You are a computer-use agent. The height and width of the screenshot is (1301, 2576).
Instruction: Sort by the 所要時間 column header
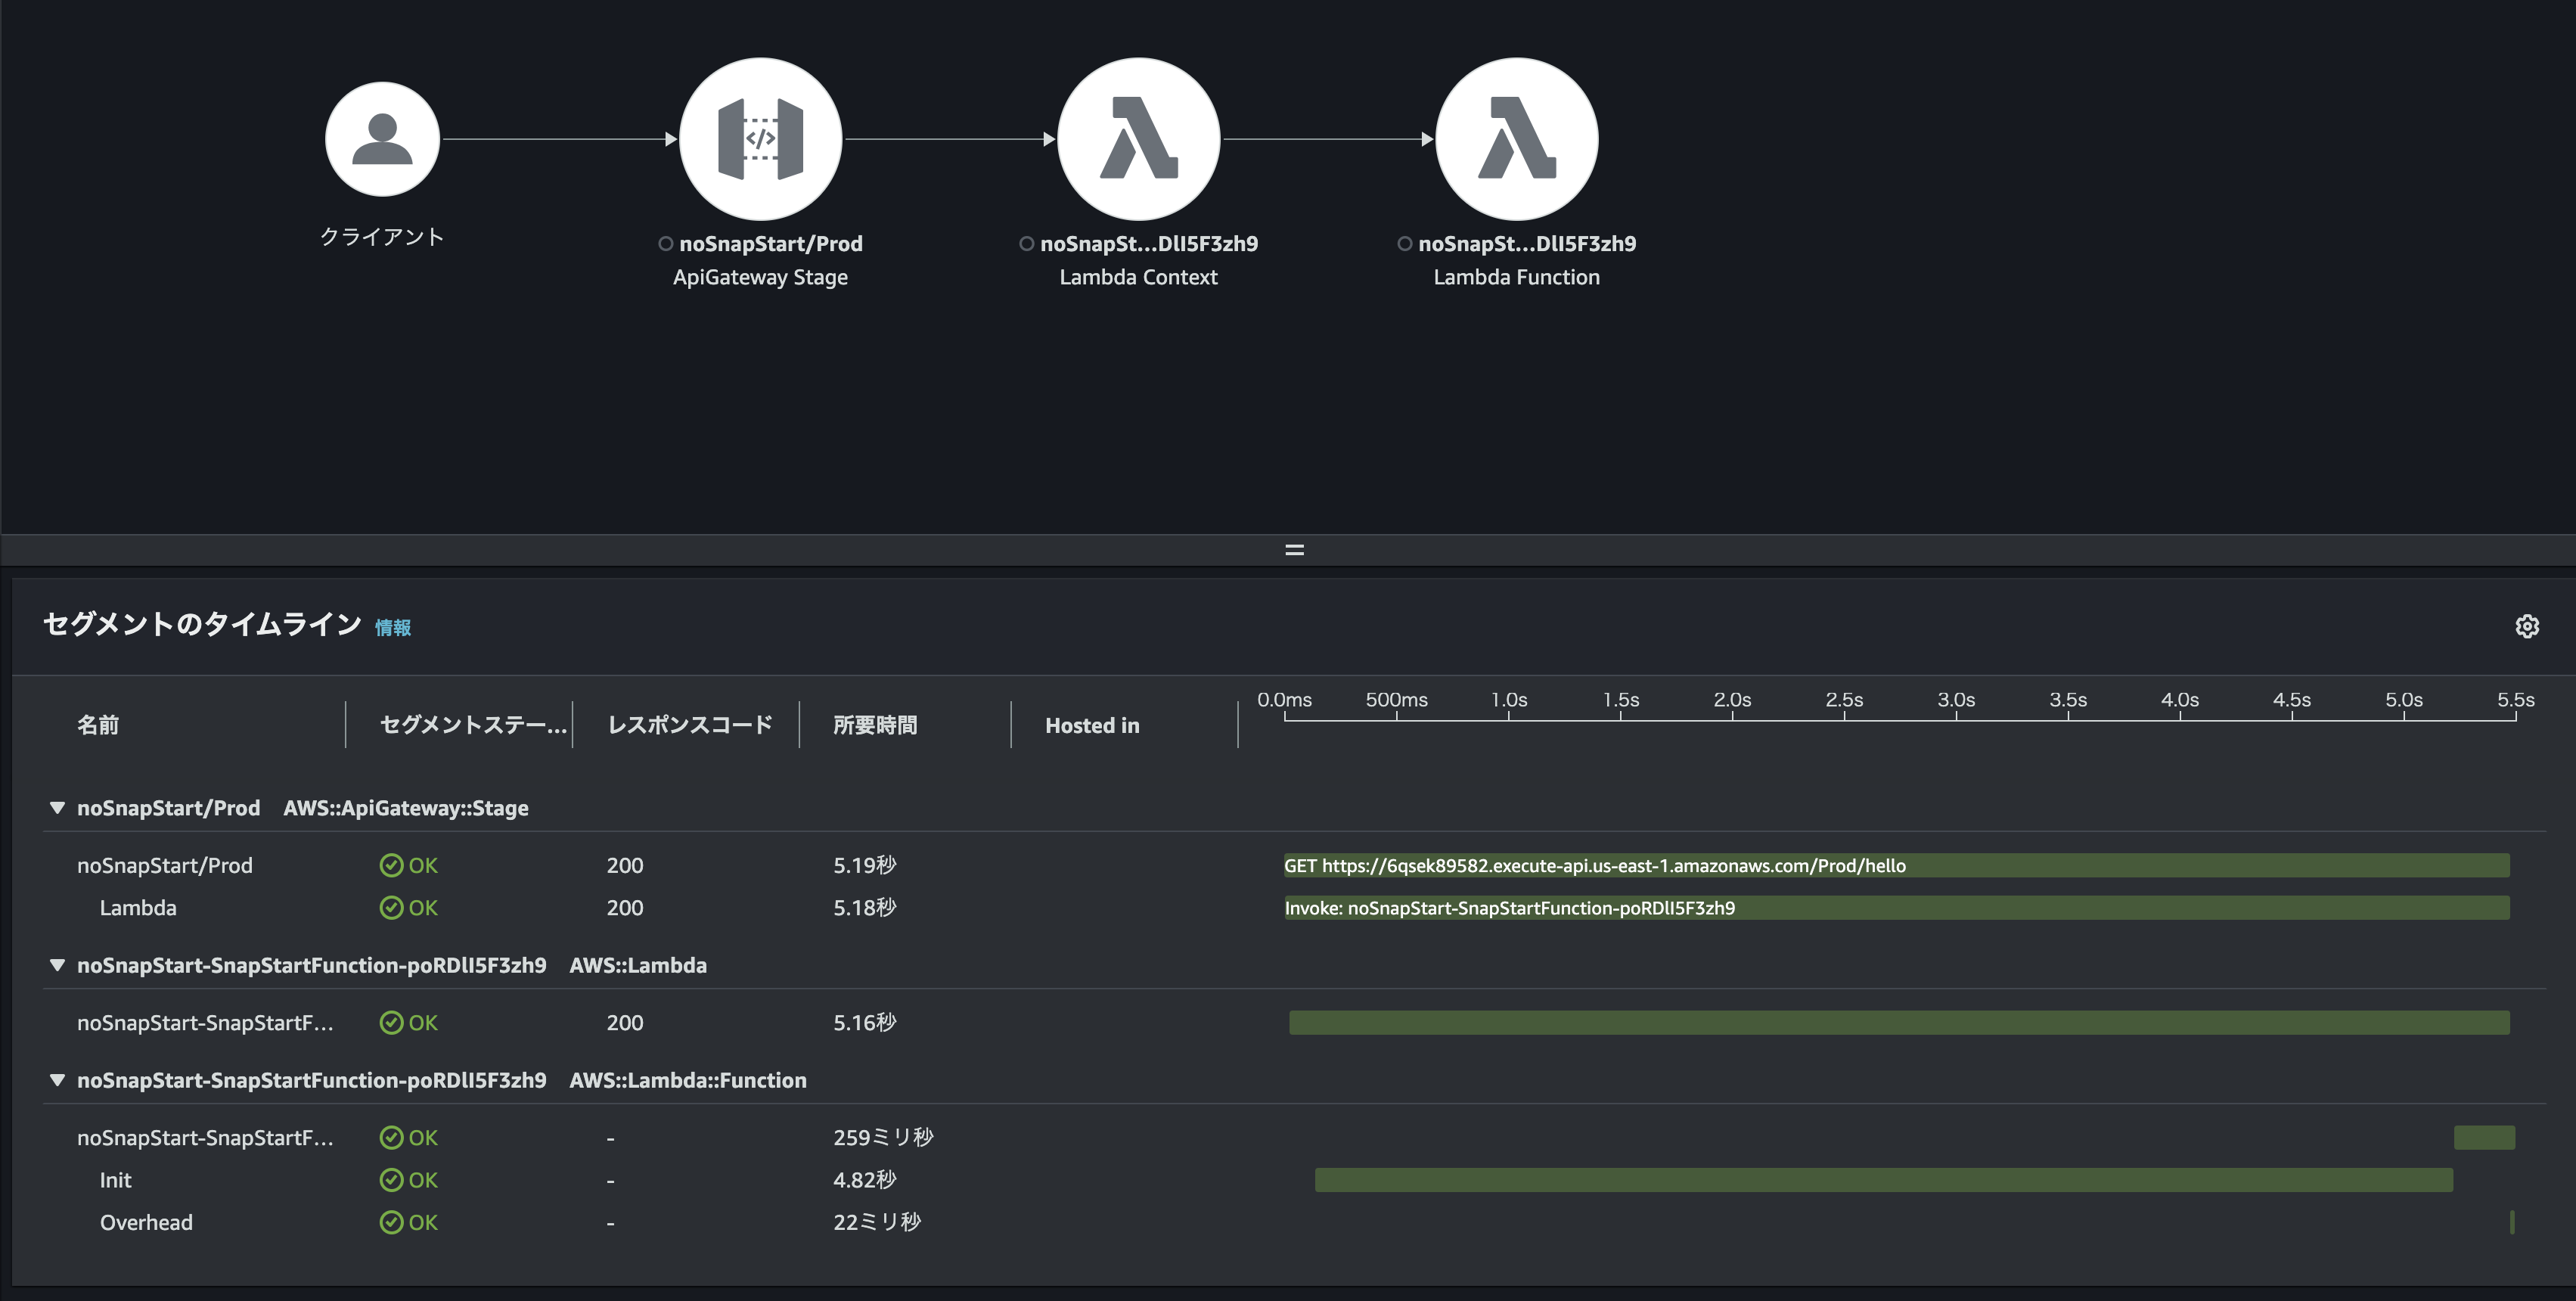(x=876, y=725)
